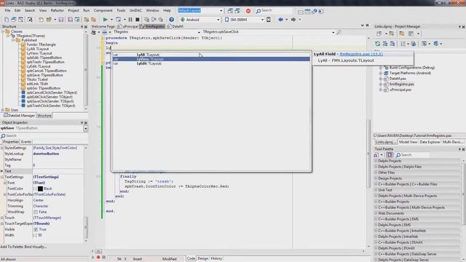Click the Tool Palette category filter icon
466x262 pixels.
point(390,155)
